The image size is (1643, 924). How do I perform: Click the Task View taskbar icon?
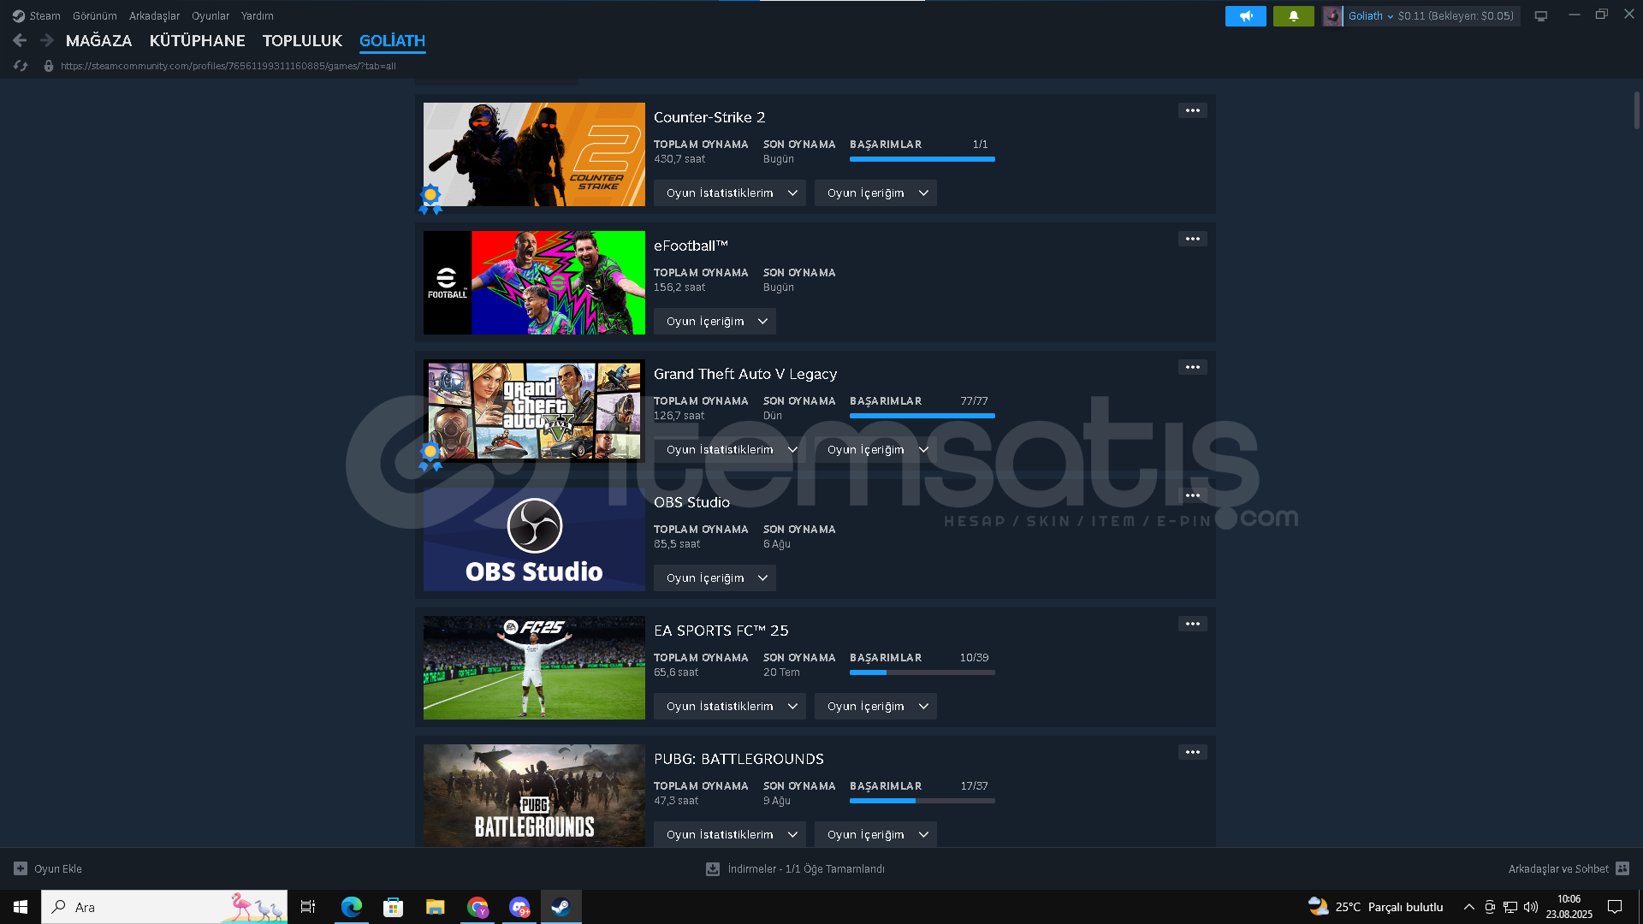coord(308,907)
